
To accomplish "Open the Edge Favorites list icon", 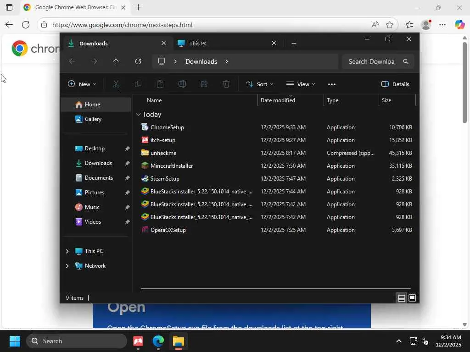I will (x=409, y=25).
